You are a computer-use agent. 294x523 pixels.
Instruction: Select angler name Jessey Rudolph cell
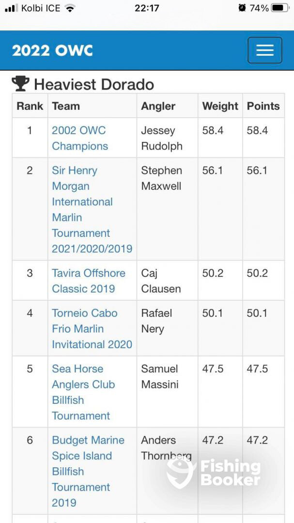[x=167, y=138]
